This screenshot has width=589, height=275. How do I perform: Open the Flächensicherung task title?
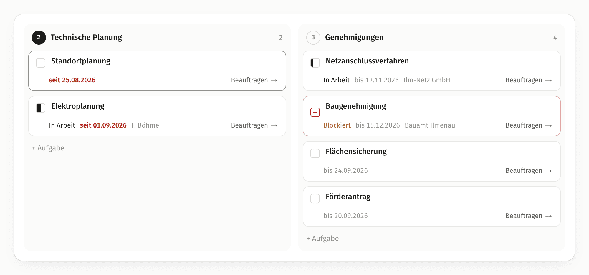[356, 152]
